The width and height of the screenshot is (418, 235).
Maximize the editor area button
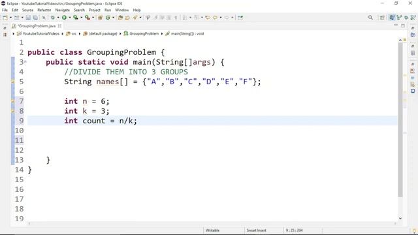(403, 25)
